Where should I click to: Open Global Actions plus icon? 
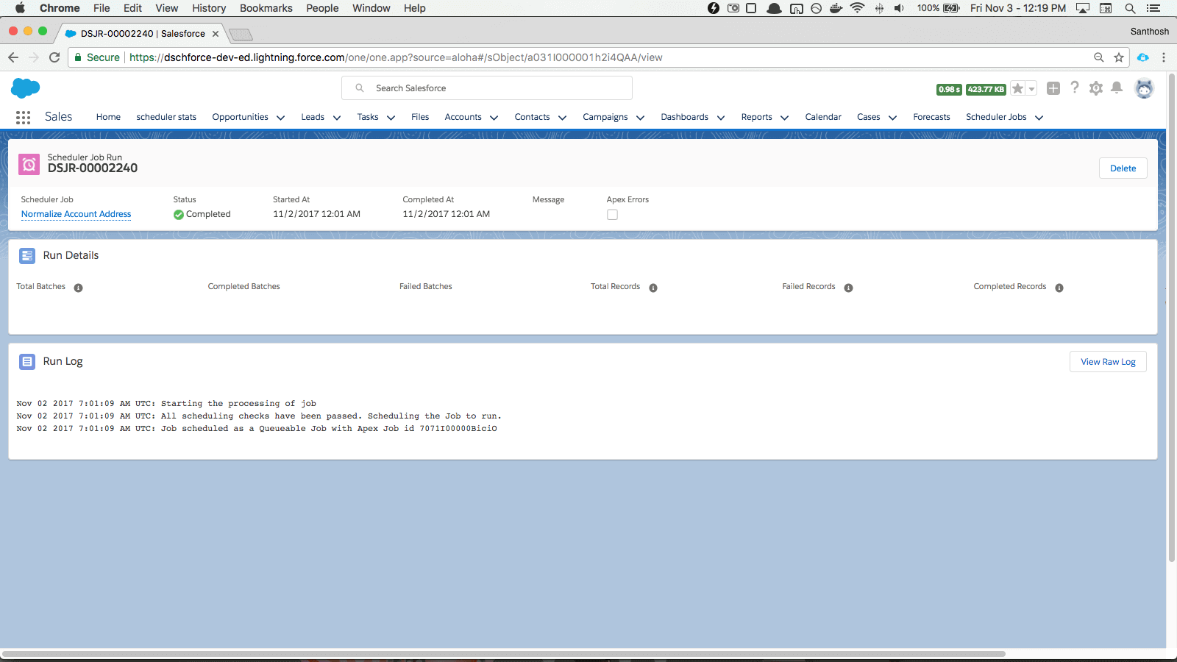[x=1053, y=88]
